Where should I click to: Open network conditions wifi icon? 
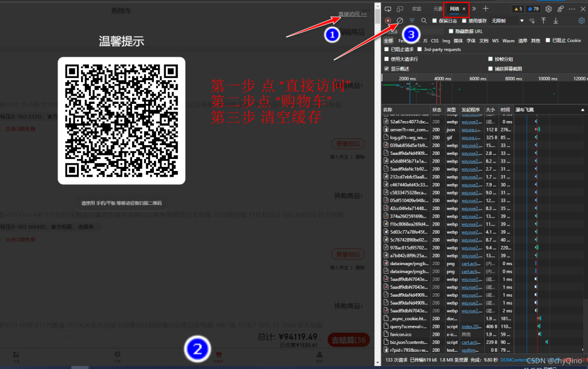(532, 21)
